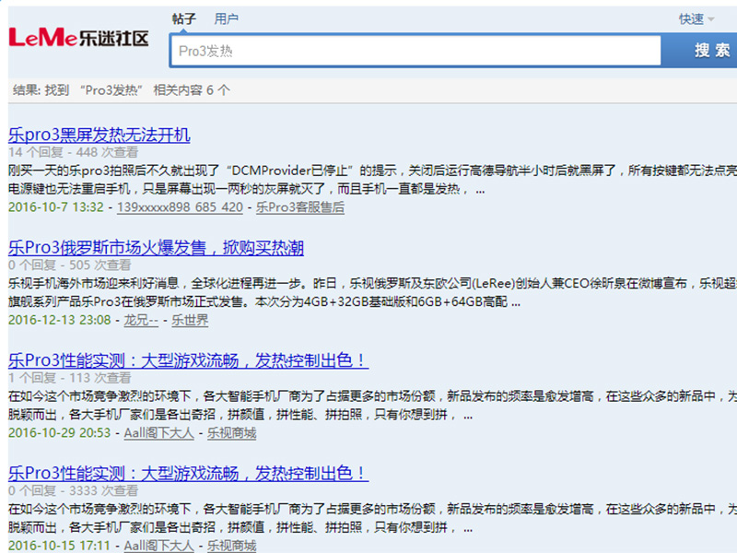Click the timestamp 2016-10-15 17:11
Screen dimensions: 737x553
(60, 546)
